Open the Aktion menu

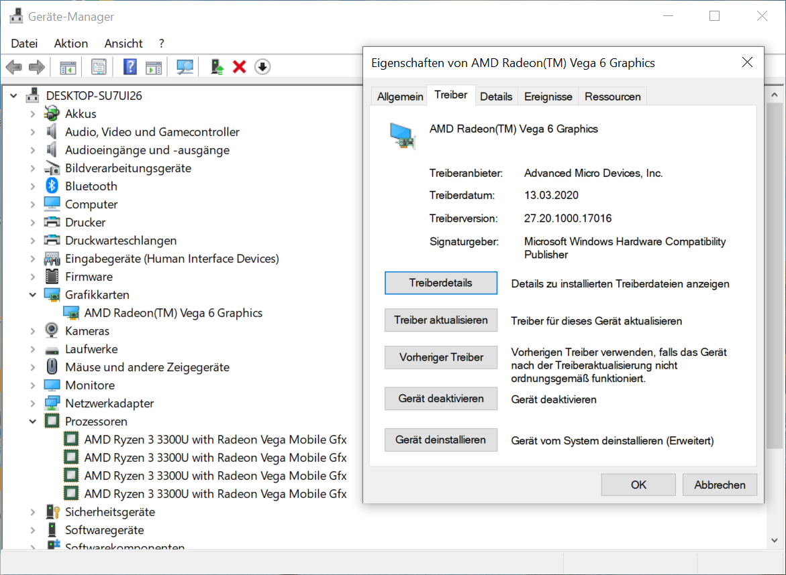71,44
